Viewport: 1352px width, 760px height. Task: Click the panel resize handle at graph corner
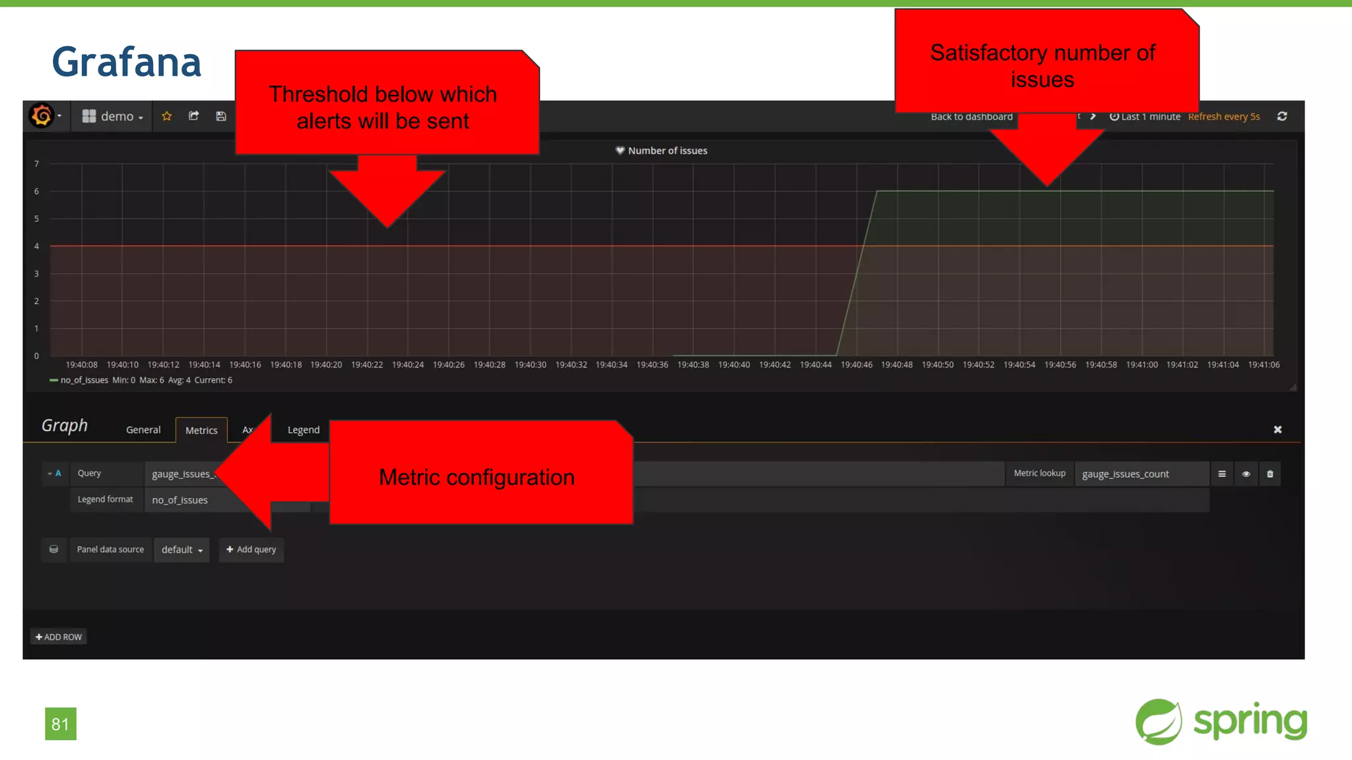click(1293, 387)
